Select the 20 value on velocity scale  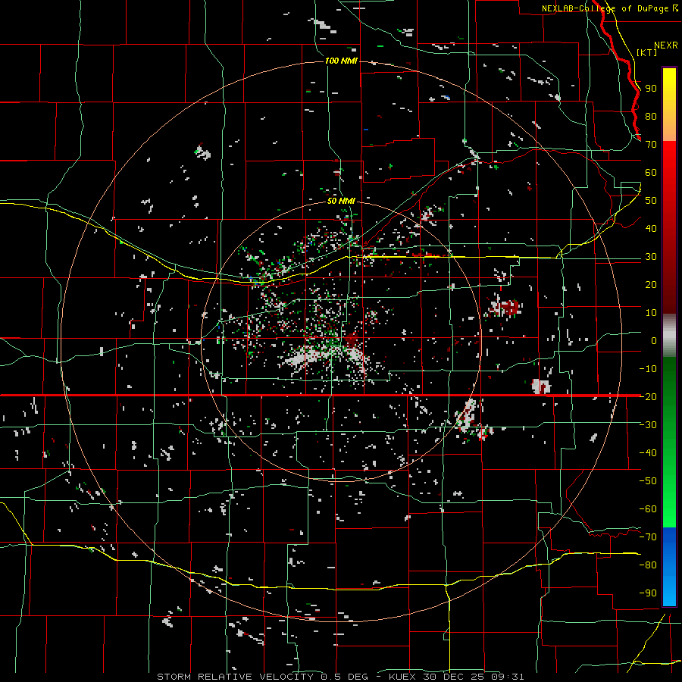[x=651, y=285]
